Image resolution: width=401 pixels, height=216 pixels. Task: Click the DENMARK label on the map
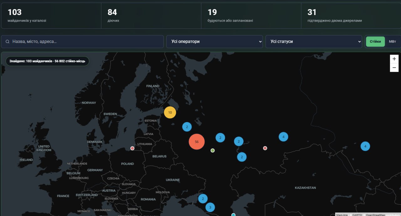point(95,142)
